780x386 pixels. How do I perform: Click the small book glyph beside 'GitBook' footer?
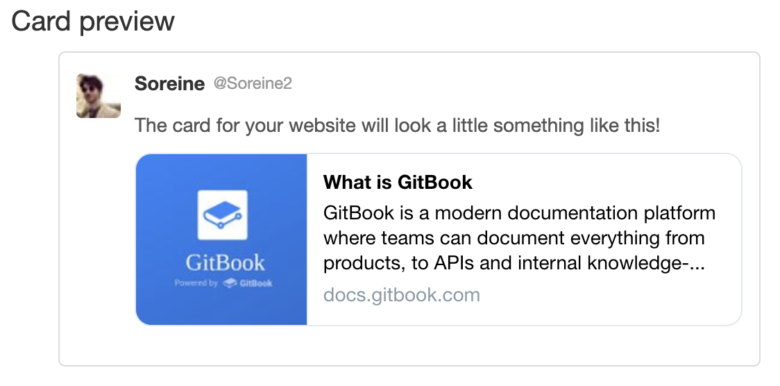coord(229,283)
